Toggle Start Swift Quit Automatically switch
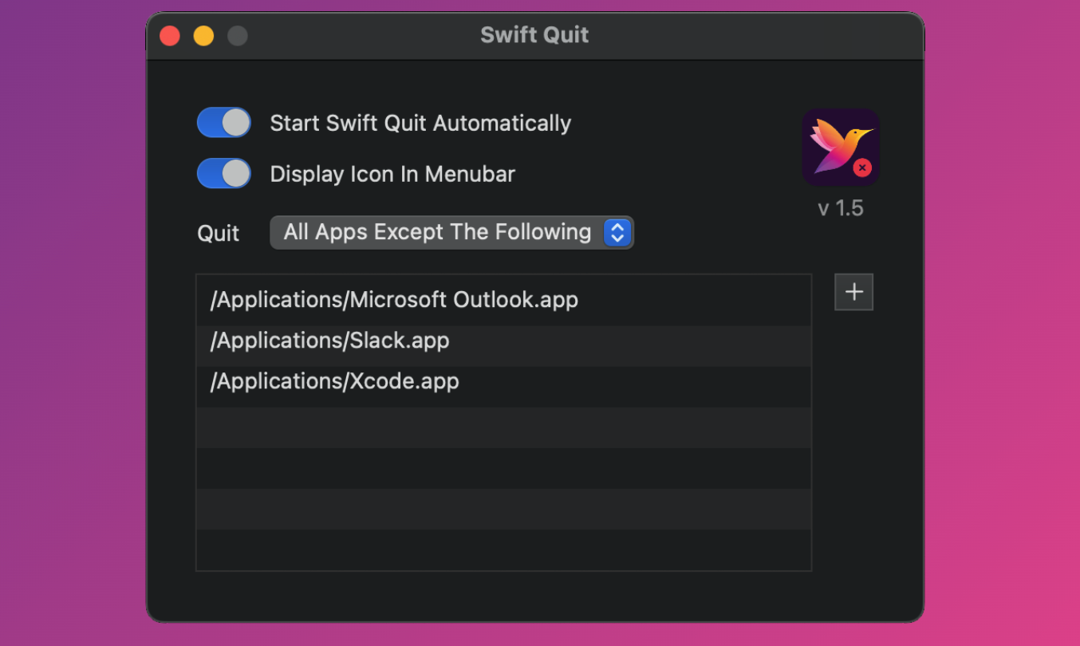Viewport: 1080px width, 646px height. click(224, 123)
